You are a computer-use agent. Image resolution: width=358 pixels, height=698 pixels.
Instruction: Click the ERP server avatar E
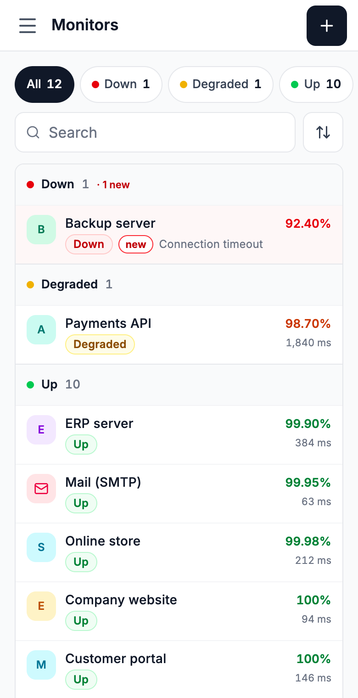tap(41, 430)
